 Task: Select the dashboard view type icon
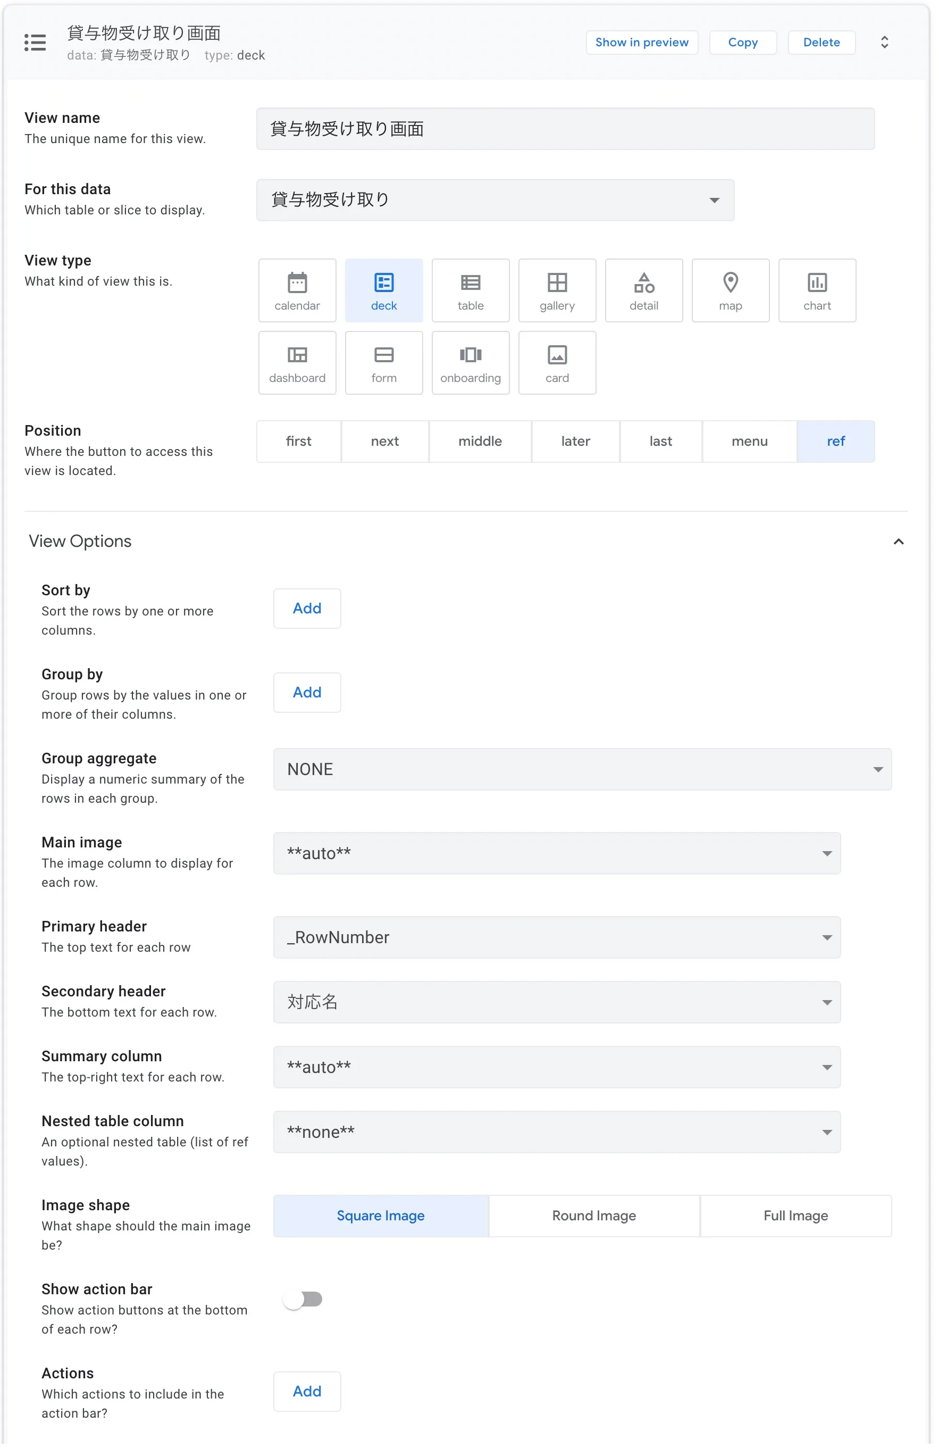[x=297, y=363]
